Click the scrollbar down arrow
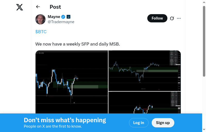This screenshot has width=206, height=132. click(204, 129)
